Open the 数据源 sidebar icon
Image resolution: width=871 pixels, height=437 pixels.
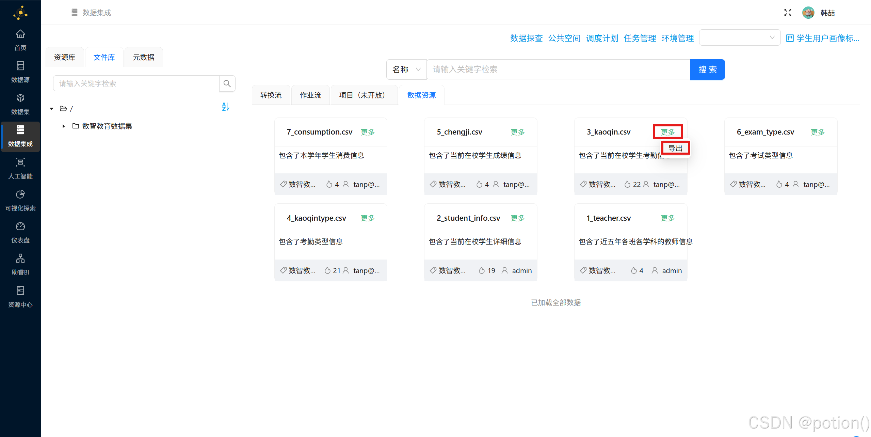[20, 66]
